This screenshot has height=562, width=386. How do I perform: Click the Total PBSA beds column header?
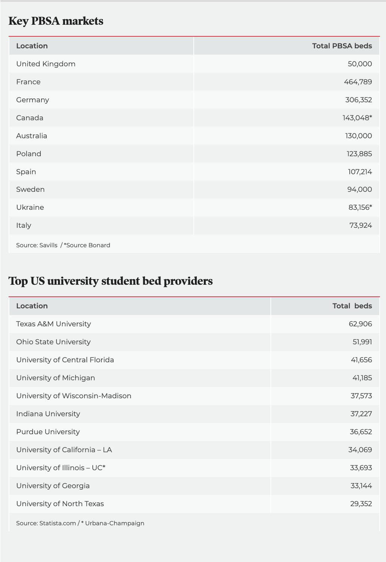(342, 46)
